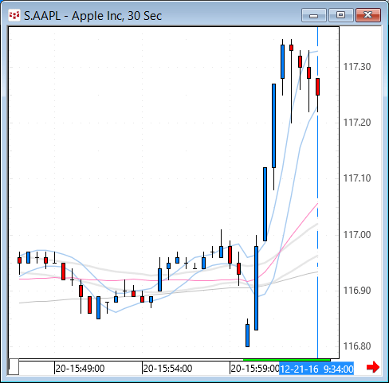Click the 117.30 price scale label
The height and width of the screenshot is (383, 389).
tap(357, 67)
